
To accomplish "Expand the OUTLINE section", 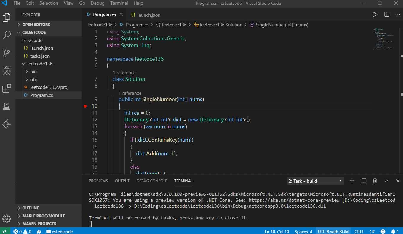I will (x=31, y=208).
